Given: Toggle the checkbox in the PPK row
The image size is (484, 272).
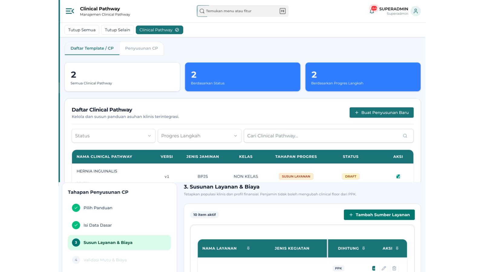Looking at the screenshot, I should pyautogui.click(x=374, y=268).
